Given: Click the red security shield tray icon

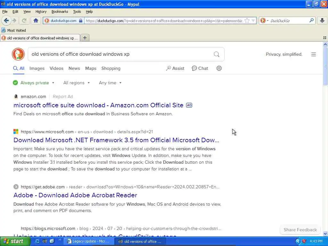Looking at the screenshot, I should pos(304,242).
